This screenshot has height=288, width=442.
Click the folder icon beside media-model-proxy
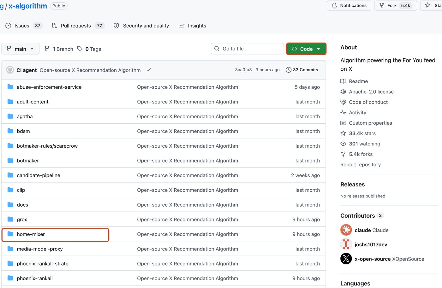pyautogui.click(x=10, y=249)
